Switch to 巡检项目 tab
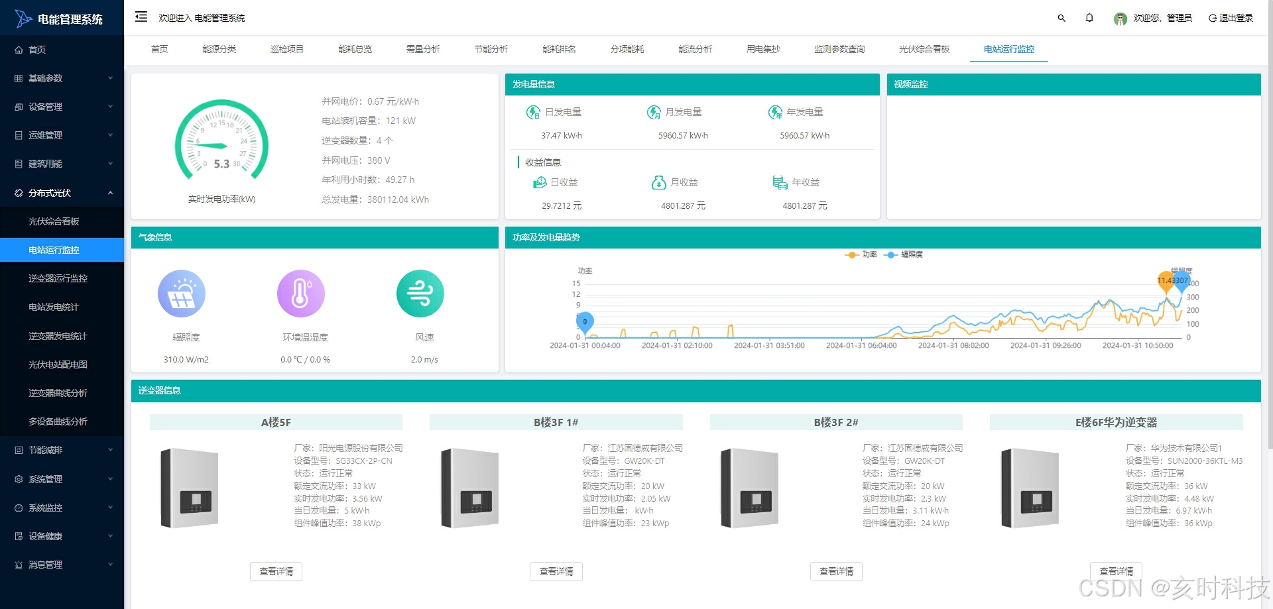 [287, 49]
